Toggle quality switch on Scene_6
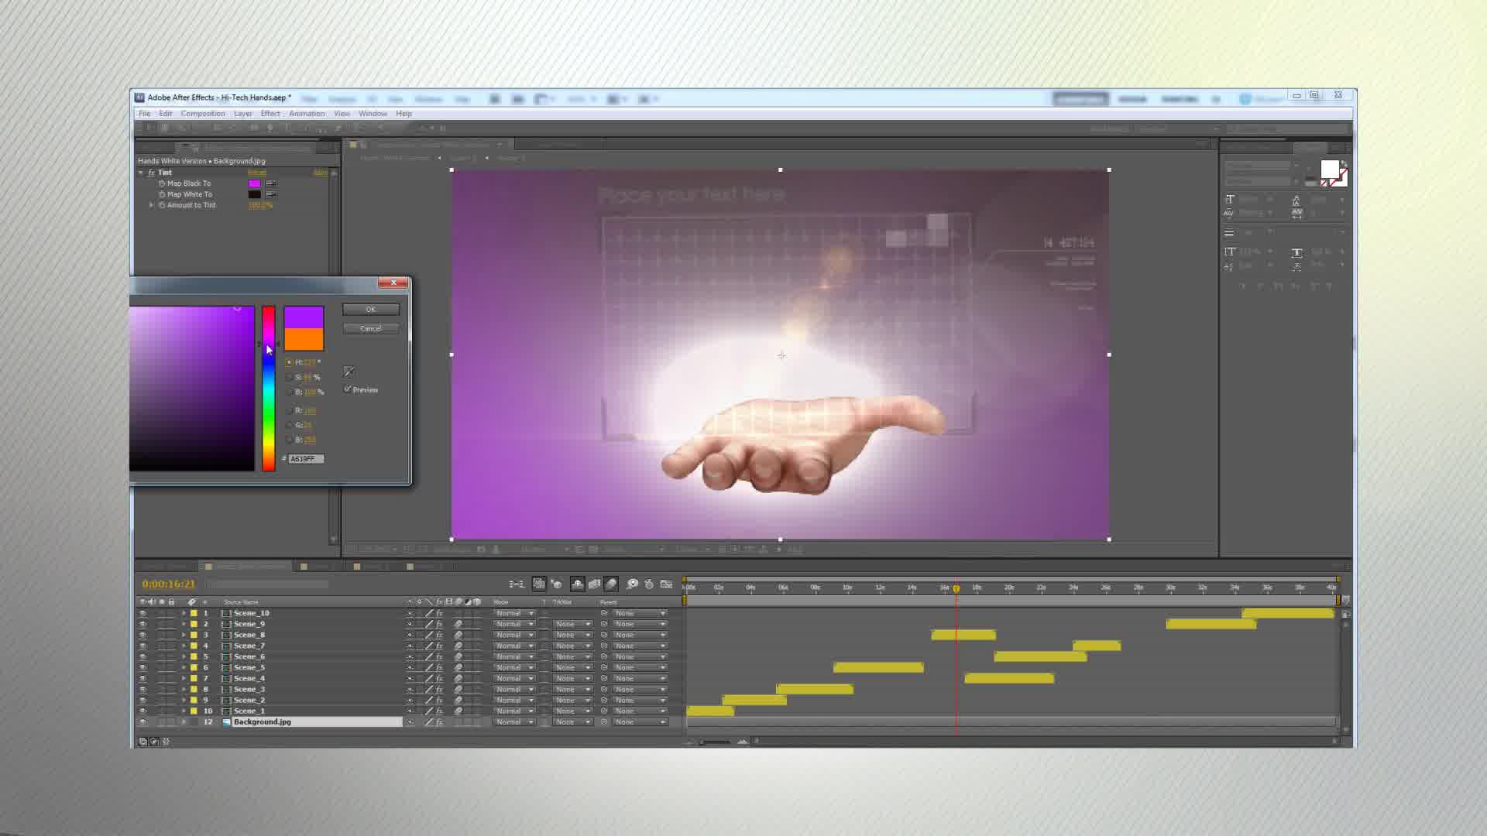 tap(428, 656)
